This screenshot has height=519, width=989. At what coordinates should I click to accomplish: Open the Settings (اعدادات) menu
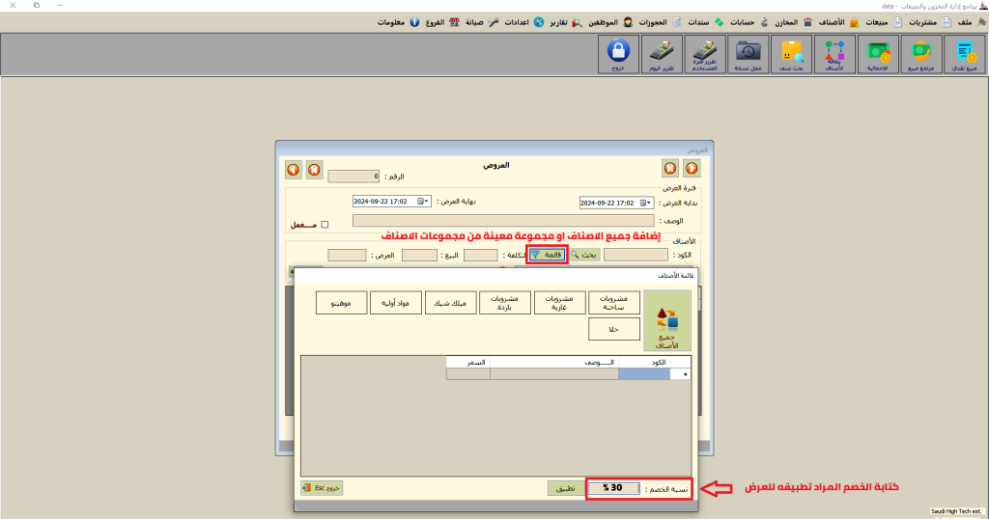point(517,22)
